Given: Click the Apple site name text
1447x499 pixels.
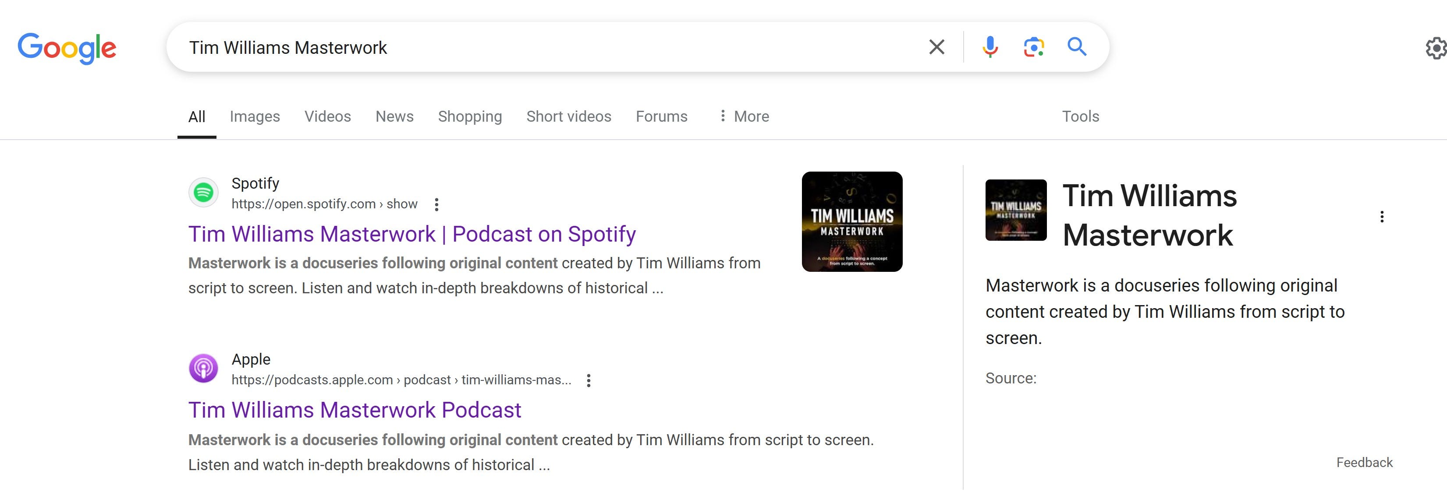Looking at the screenshot, I should pyautogui.click(x=251, y=359).
